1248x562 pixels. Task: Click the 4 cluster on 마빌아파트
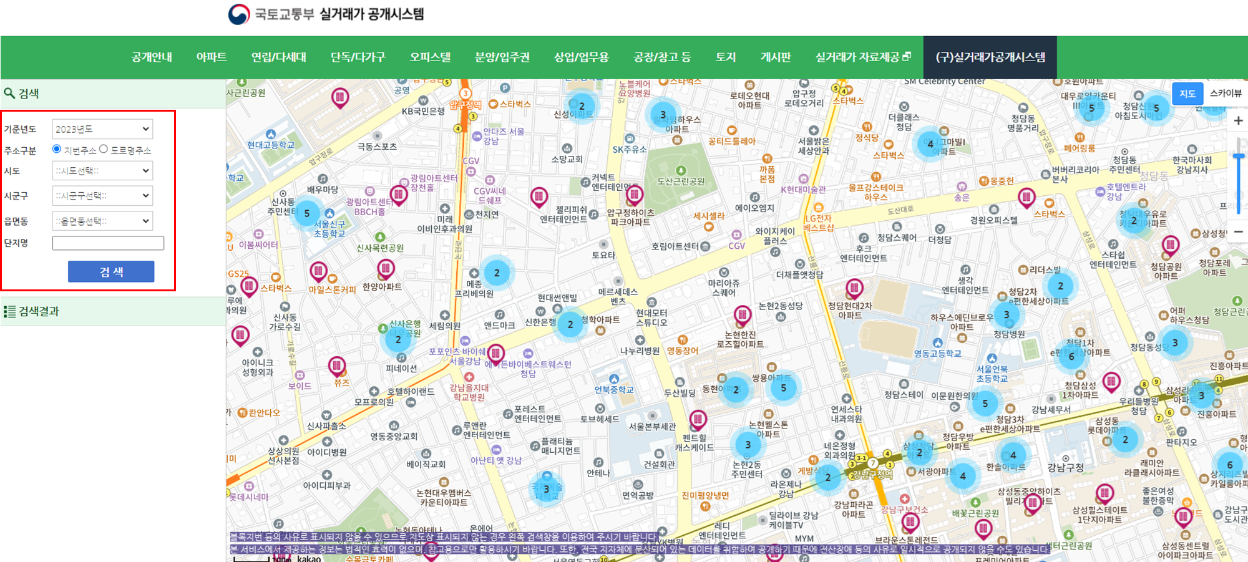click(x=930, y=144)
